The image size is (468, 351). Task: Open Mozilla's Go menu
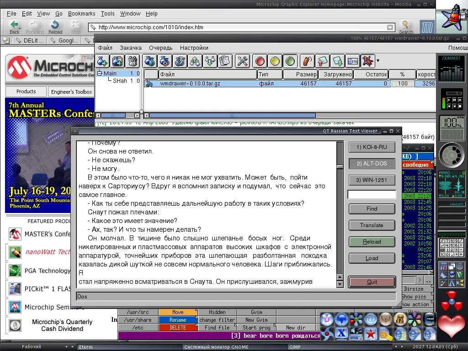pos(59,14)
